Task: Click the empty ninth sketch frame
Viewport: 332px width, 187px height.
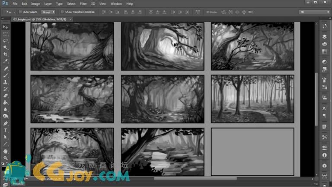Action: coord(252,152)
